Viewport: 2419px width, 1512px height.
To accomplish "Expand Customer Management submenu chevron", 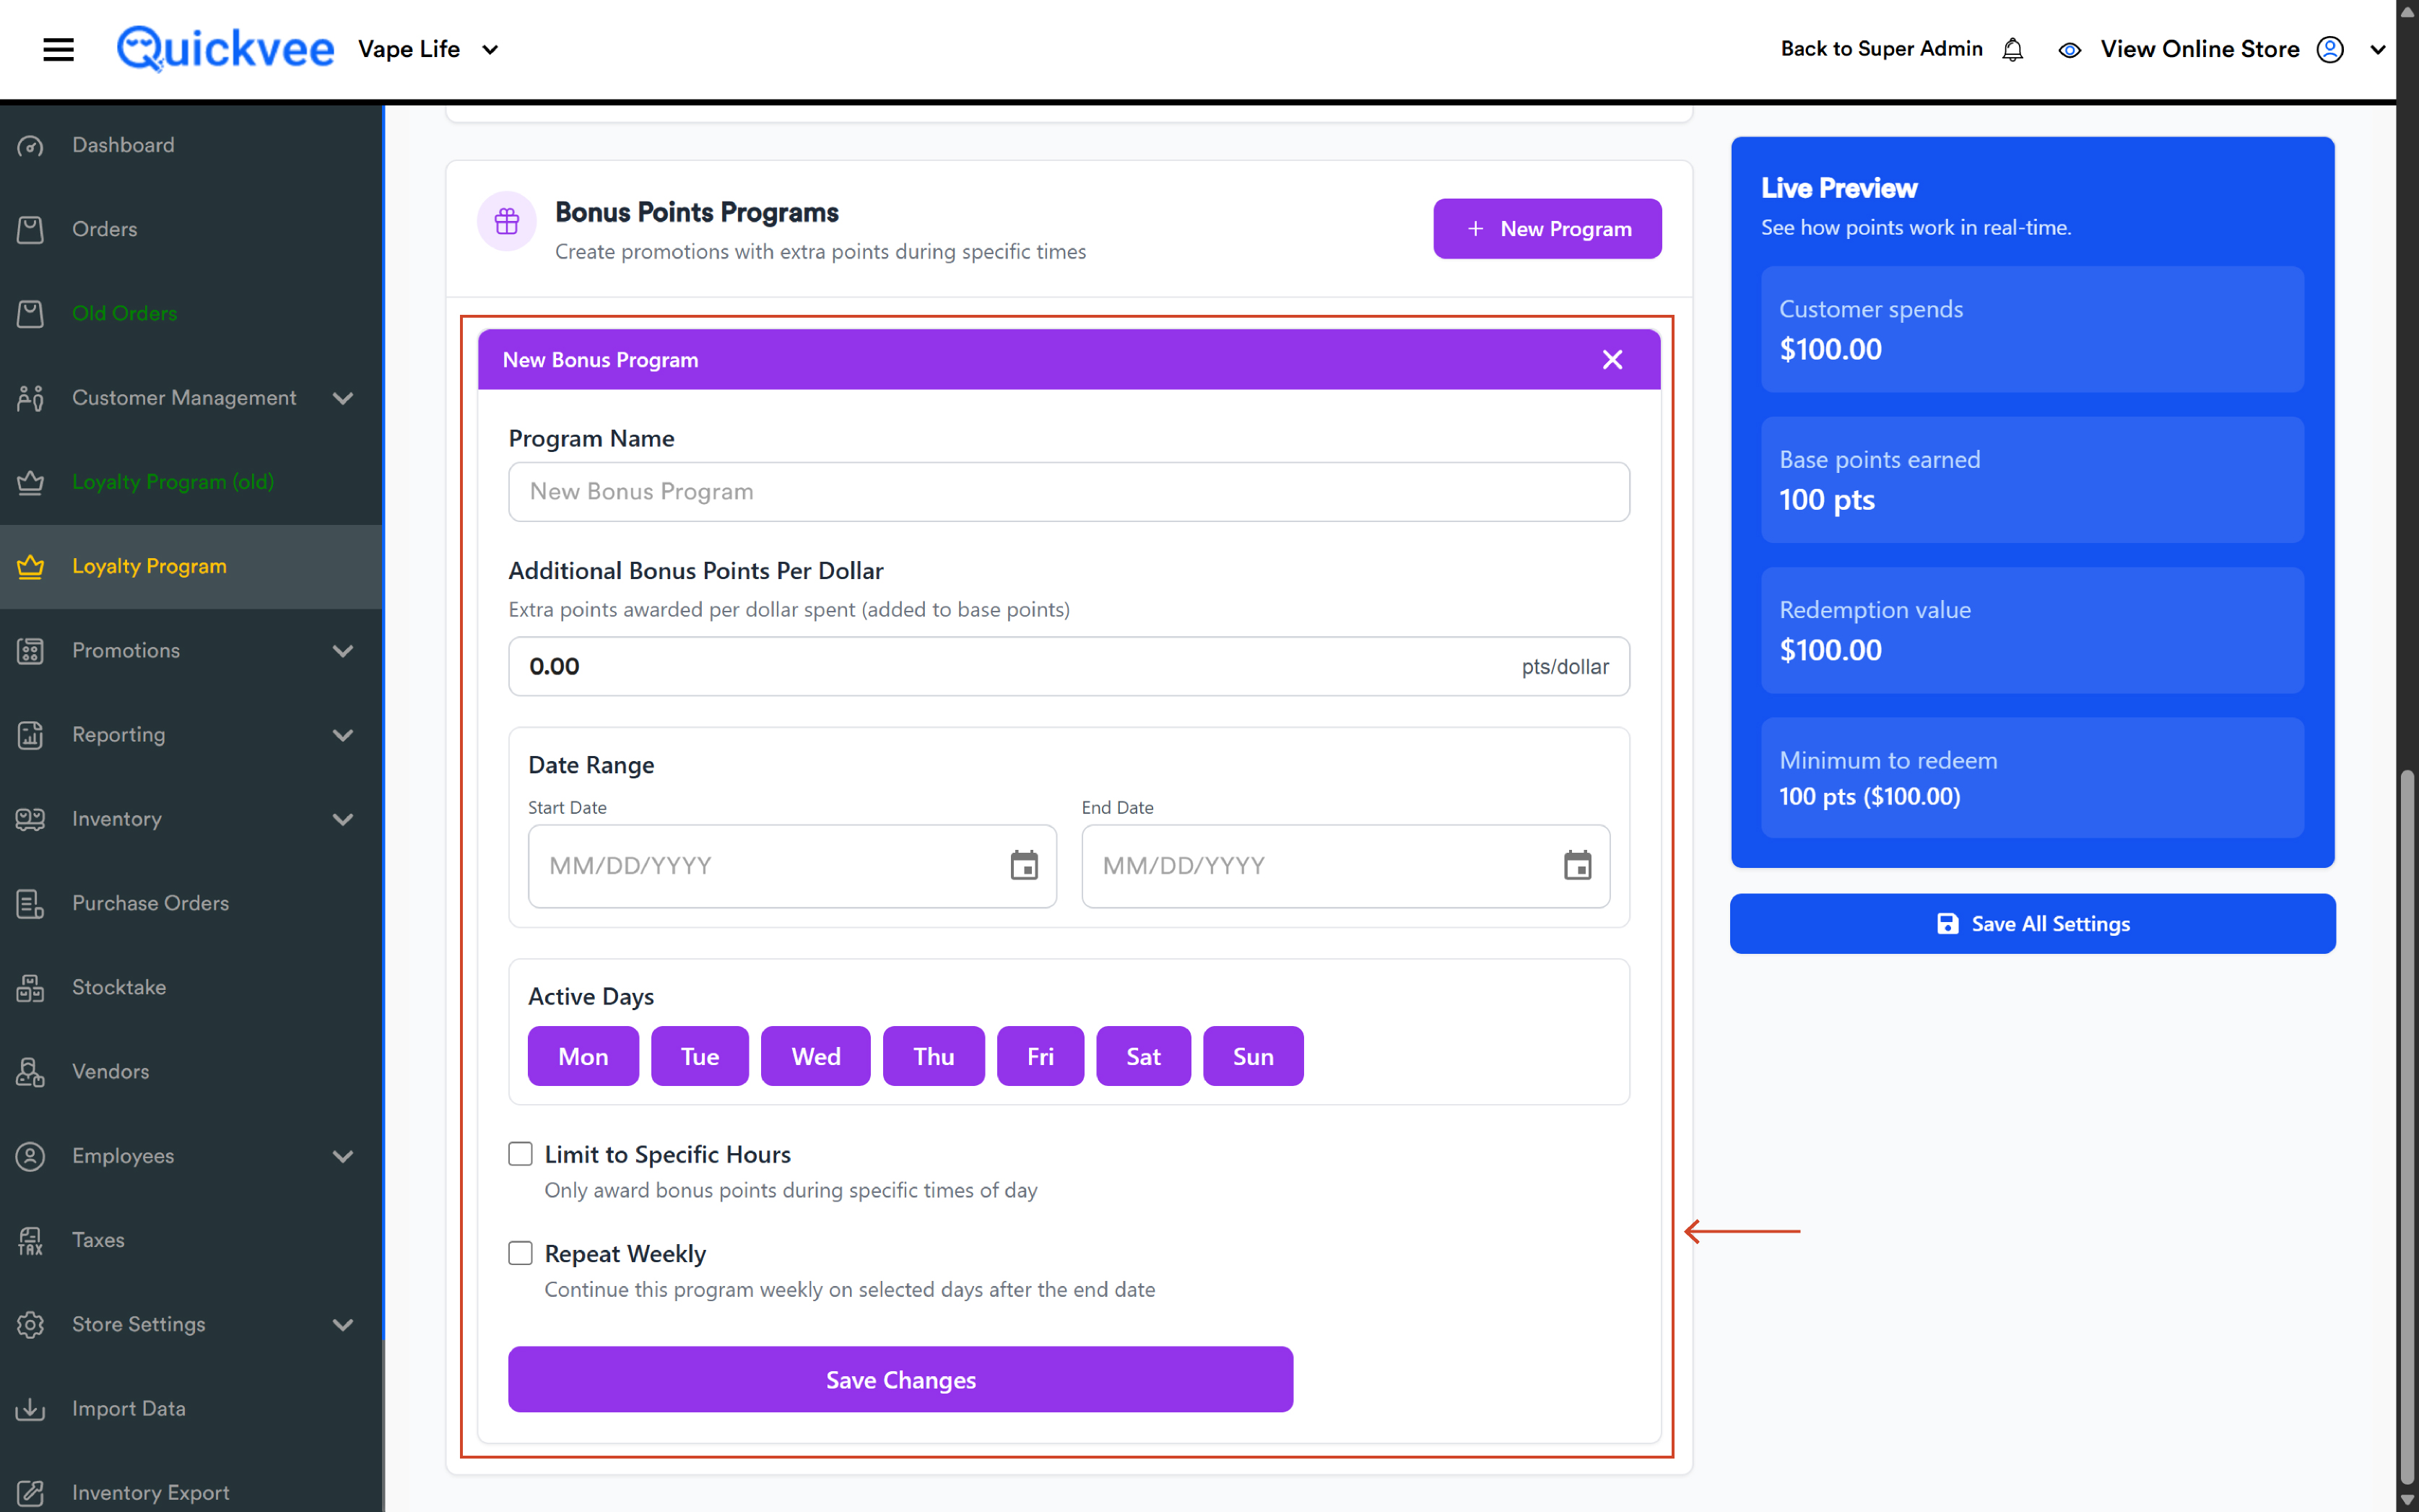I will [x=343, y=398].
